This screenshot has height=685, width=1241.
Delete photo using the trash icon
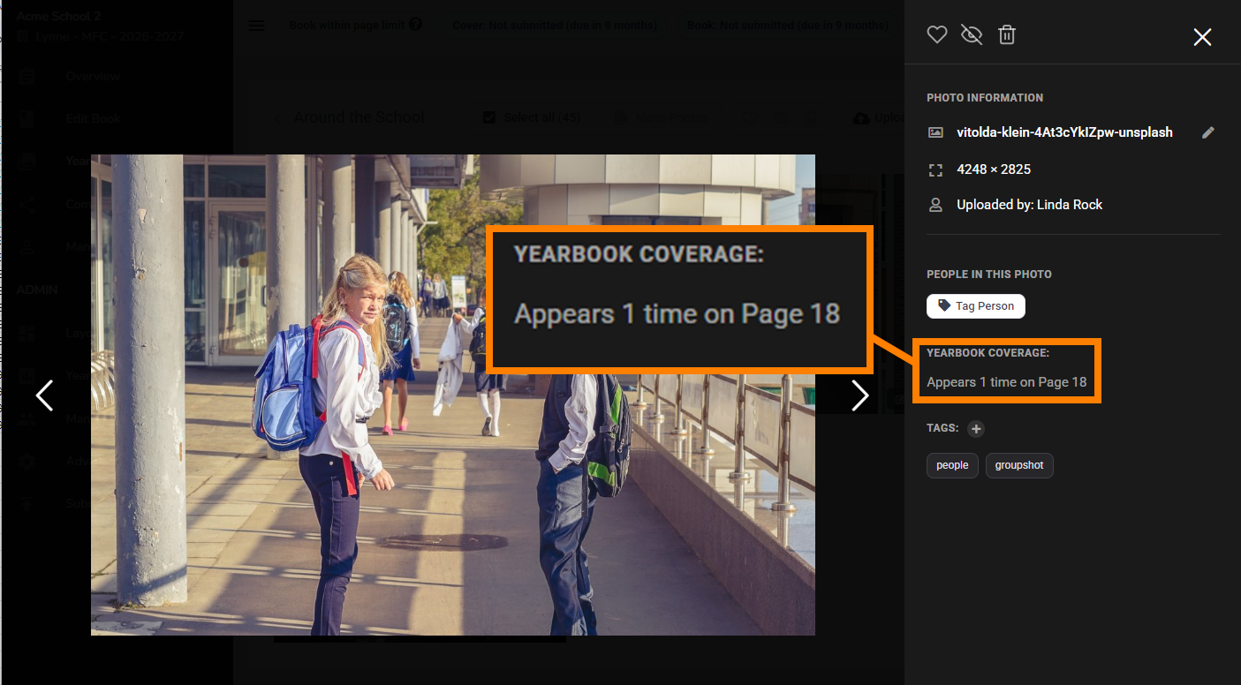tap(1007, 35)
